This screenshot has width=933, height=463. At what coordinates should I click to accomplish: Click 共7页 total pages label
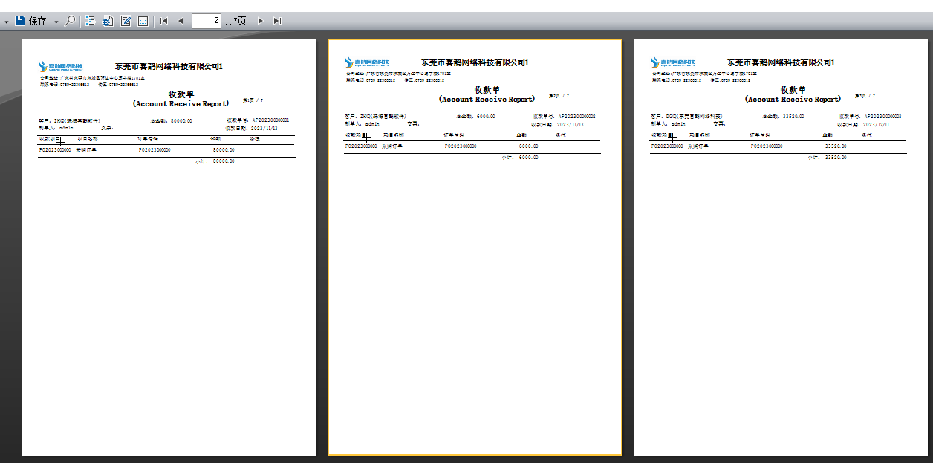coord(235,21)
